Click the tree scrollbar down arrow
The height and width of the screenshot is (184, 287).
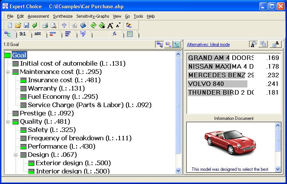point(178,171)
